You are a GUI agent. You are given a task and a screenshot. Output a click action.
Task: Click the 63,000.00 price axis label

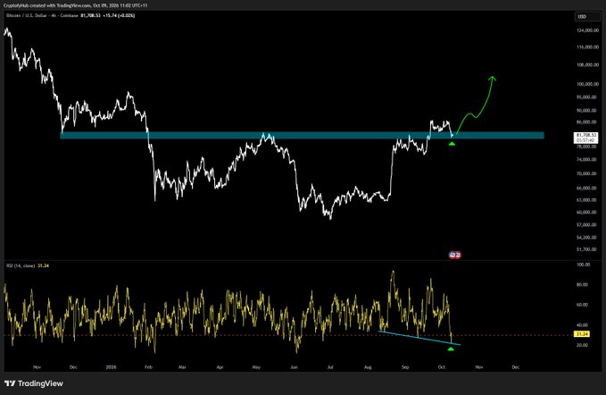pyautogui.click(x=587, y=200)
